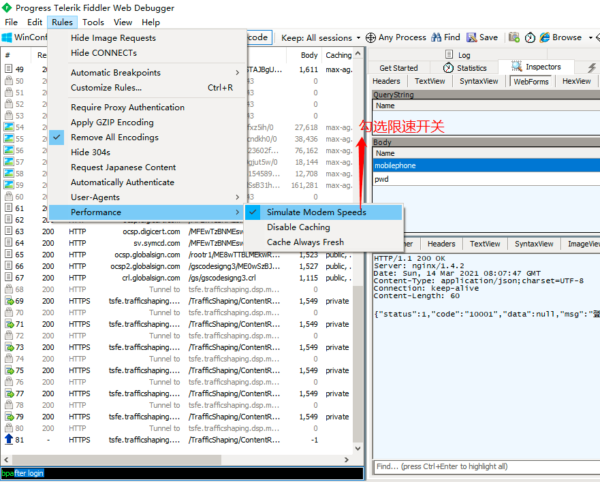Select session 81 blue upload arrow icon

[x=8, y=439]
